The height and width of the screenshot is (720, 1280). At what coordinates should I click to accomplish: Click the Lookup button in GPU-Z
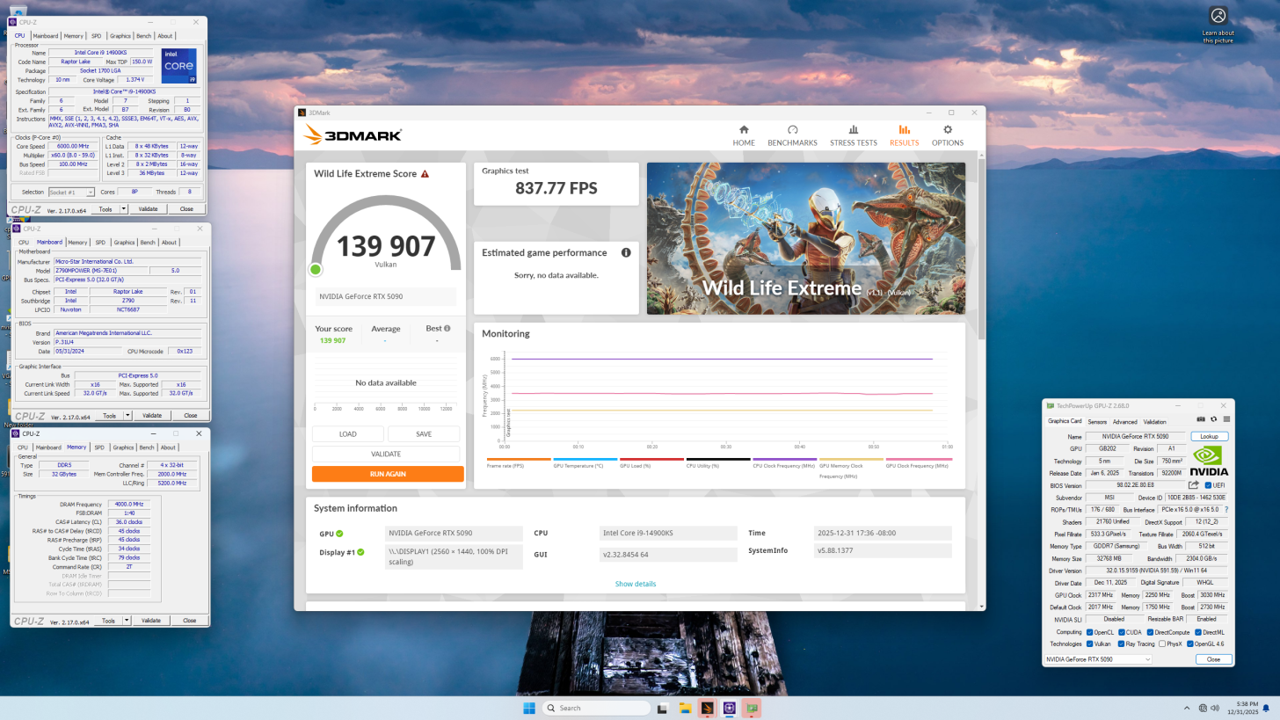coord(1210,436)
